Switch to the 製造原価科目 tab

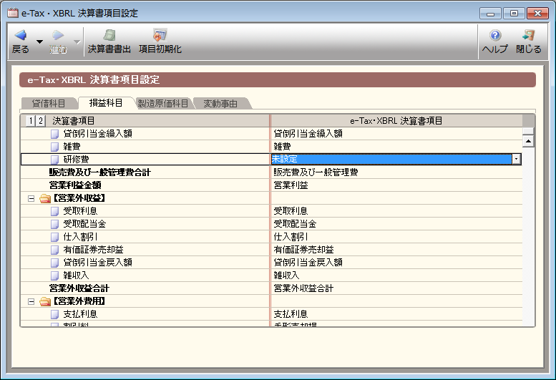162,104
